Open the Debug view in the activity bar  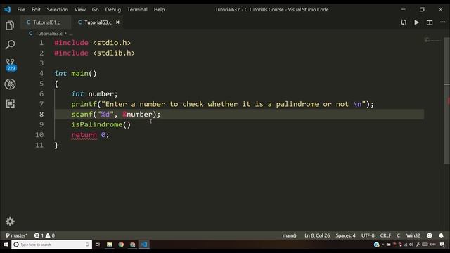coord(10,84)
